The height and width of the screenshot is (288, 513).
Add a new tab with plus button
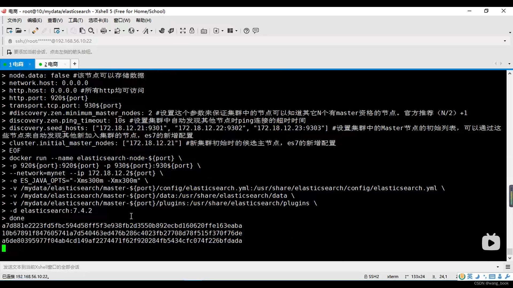click(x=75, y=64)
